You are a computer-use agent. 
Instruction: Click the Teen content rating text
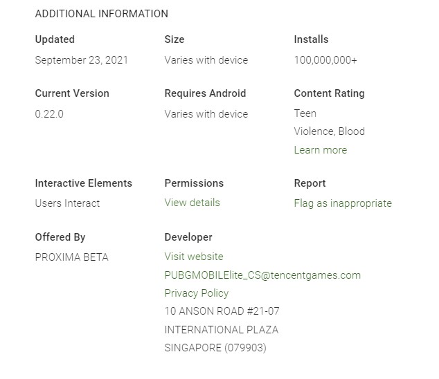coord(305,113)
